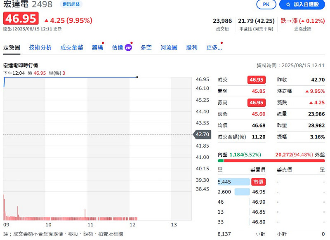This screenshot has width=330, height=240.
Task: Click the 委賣價 column header
Action: pos(284,170)
